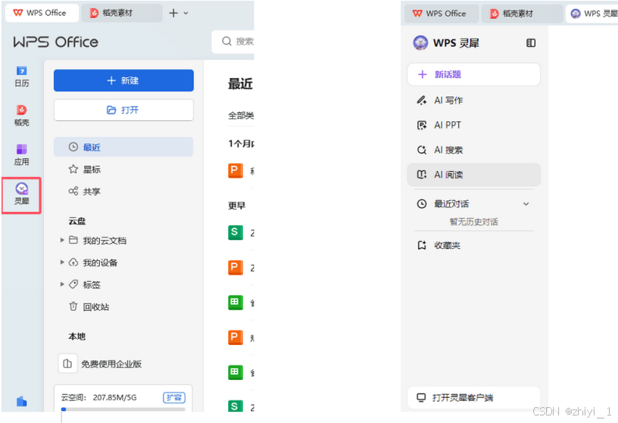Open 我的设备 entry
The image size is (618, 423).
tap(93, 263)
